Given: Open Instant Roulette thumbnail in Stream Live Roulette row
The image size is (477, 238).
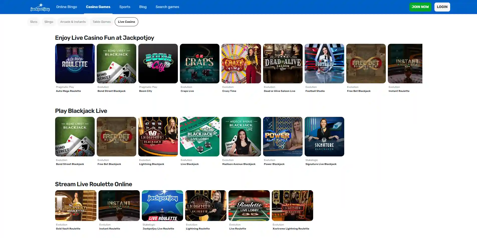Looking at the screenshot, I should (x=119, y=205).
